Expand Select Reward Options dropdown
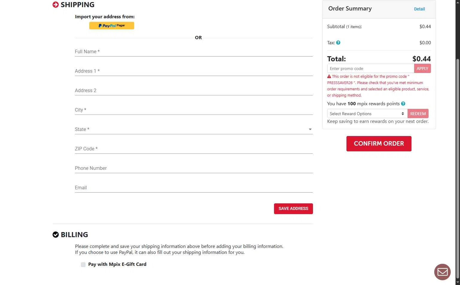460x285 pixels. pyautogui.click(x=367, y=114)
